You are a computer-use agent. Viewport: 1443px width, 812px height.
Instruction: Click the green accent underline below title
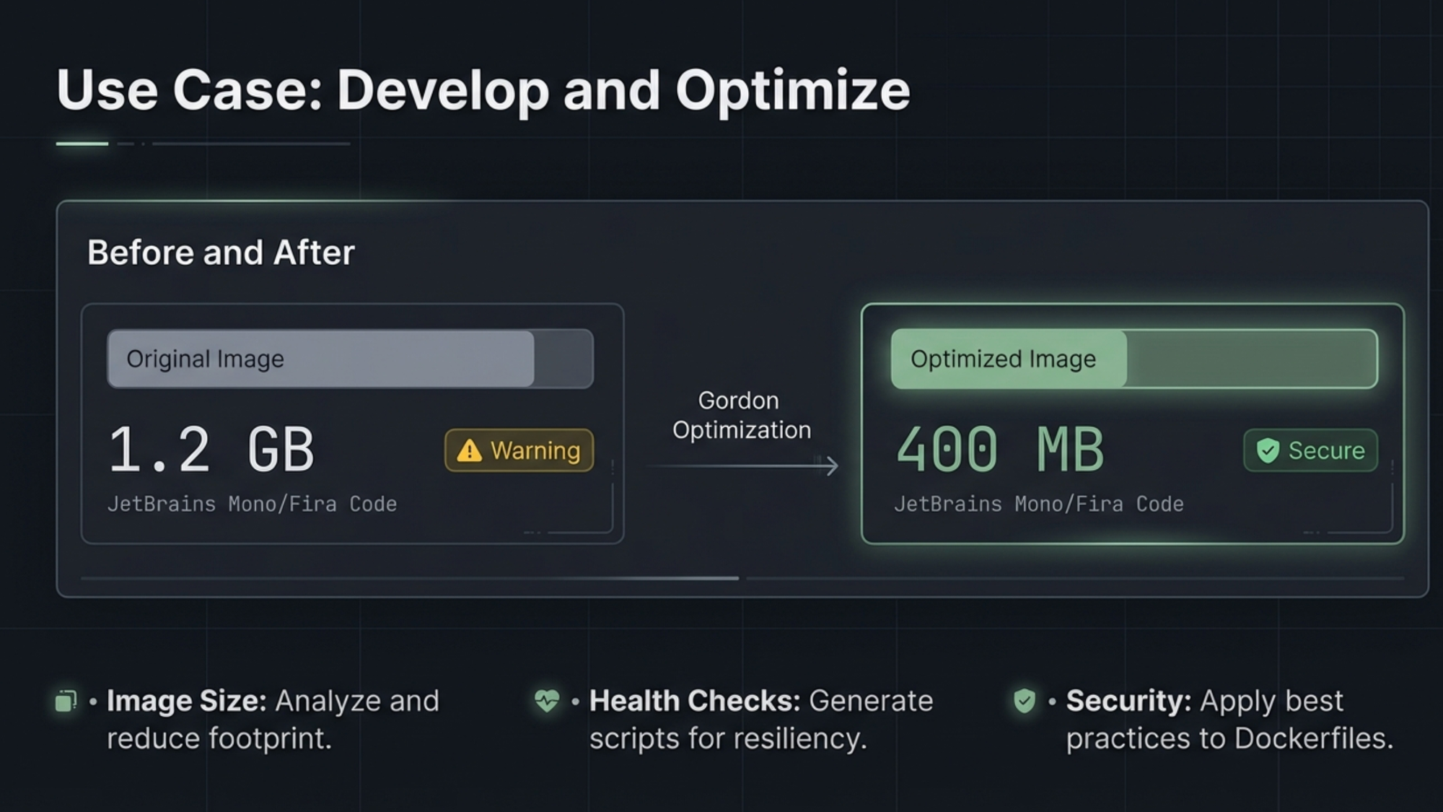(82, 144)
